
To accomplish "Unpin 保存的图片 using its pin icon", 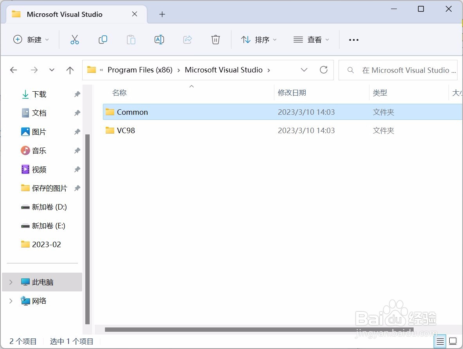I will point(77,188).
